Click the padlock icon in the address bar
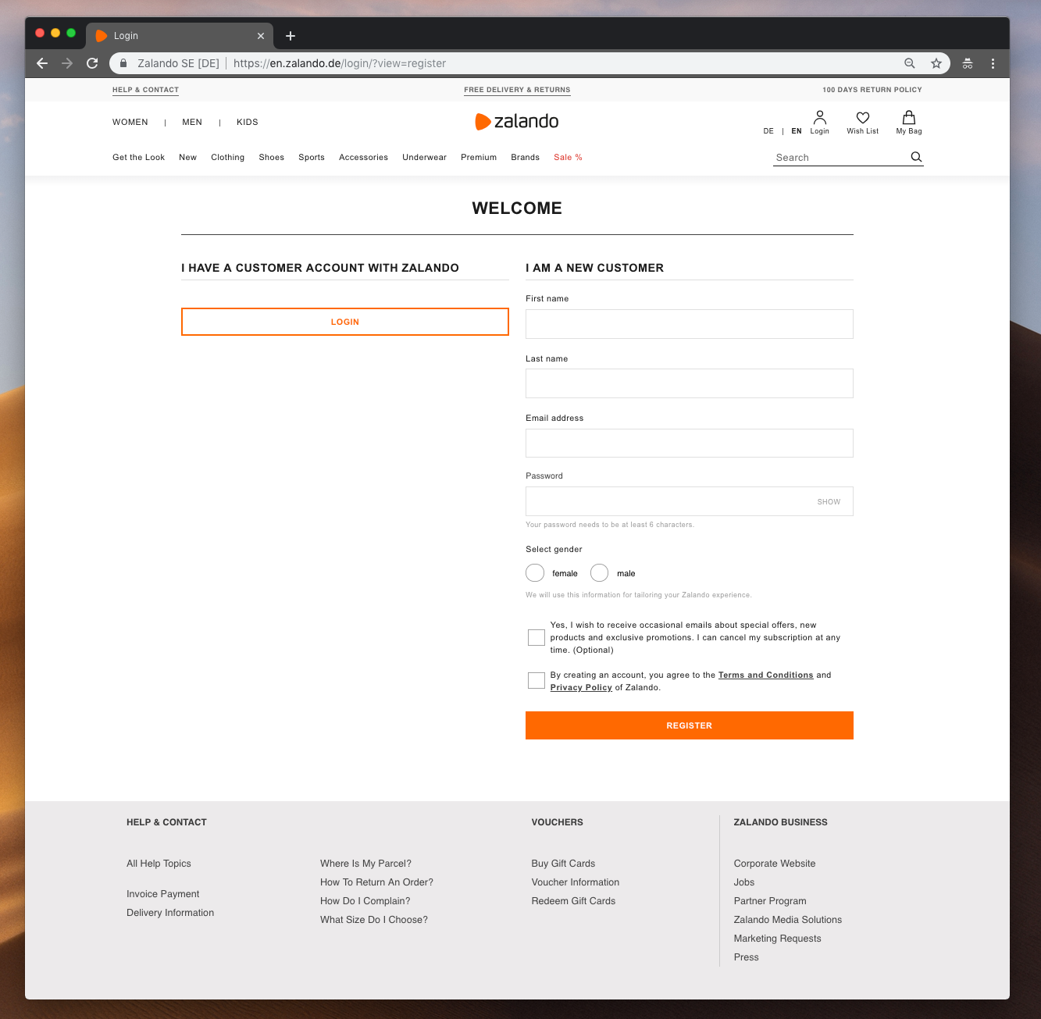Viewport: 1041px width, 1019px height. click(123, 63)
